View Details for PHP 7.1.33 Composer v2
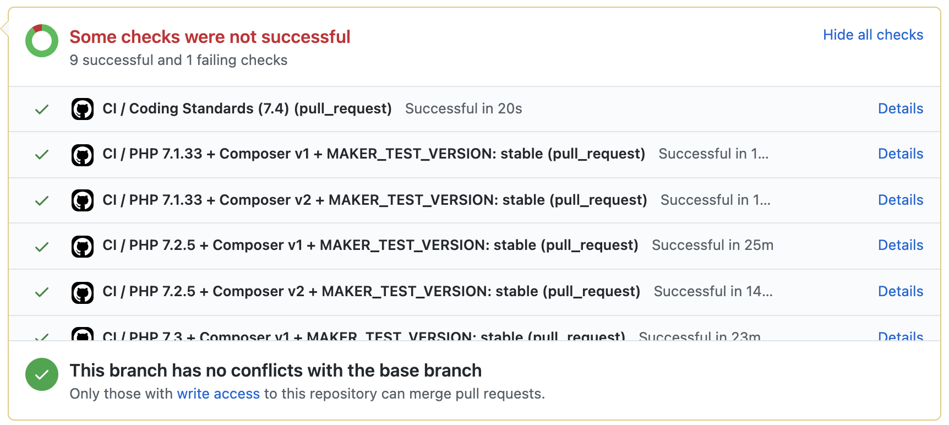The image size is (949, 425). point(900,200)
